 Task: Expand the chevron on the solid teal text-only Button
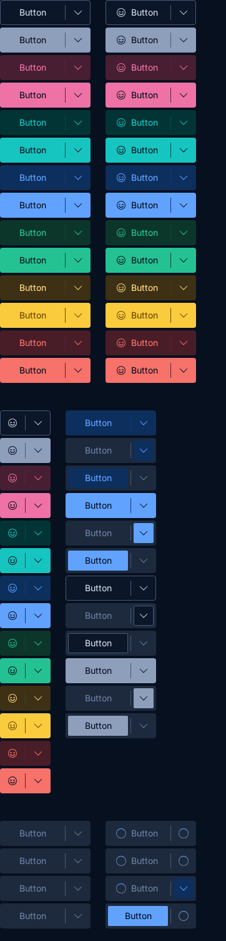click(x=78, y=150)
